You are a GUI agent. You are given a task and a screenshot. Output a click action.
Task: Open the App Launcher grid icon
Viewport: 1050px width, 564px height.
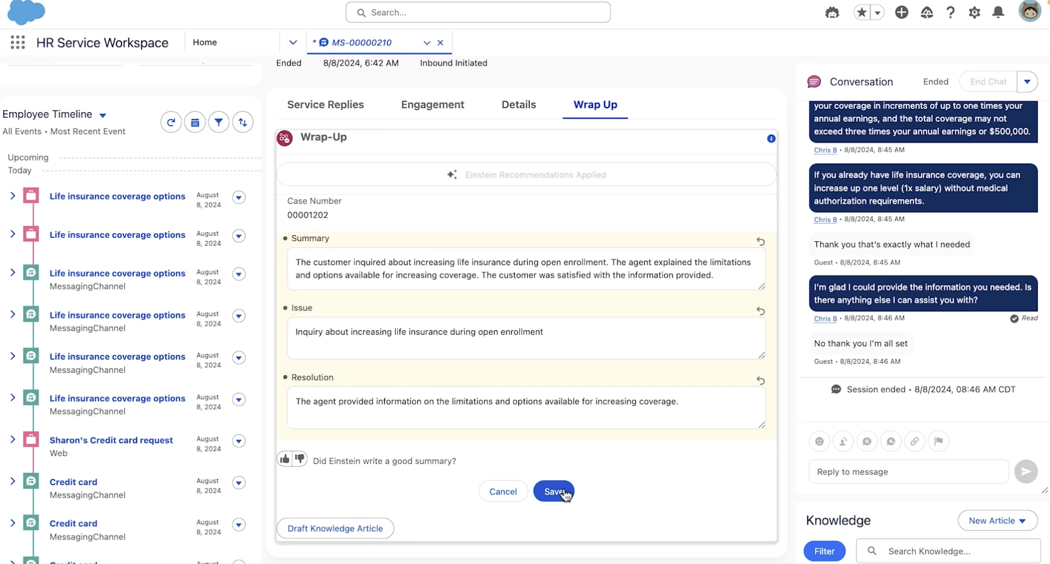(x=18, y=42)
